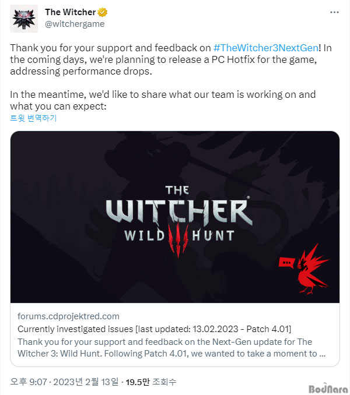Click the BodNara watermark logo
Screen dimensions: 350x395
328,388
